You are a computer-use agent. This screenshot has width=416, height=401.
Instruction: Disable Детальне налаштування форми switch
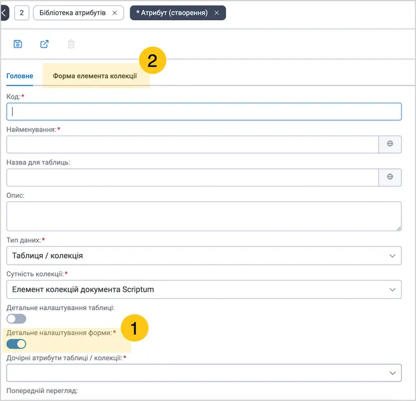pyautogui.click(x=17, y=344)
